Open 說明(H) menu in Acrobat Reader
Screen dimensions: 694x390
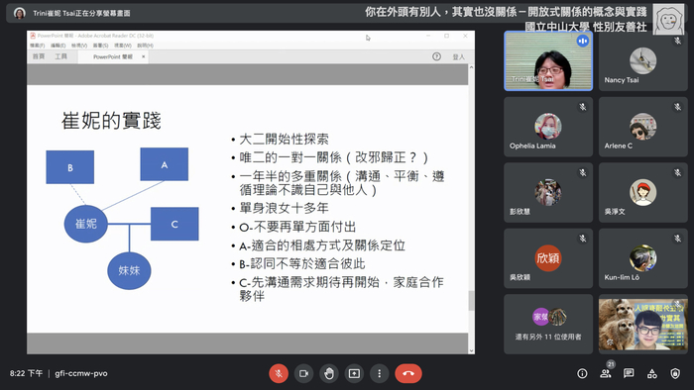coord(145,46)
